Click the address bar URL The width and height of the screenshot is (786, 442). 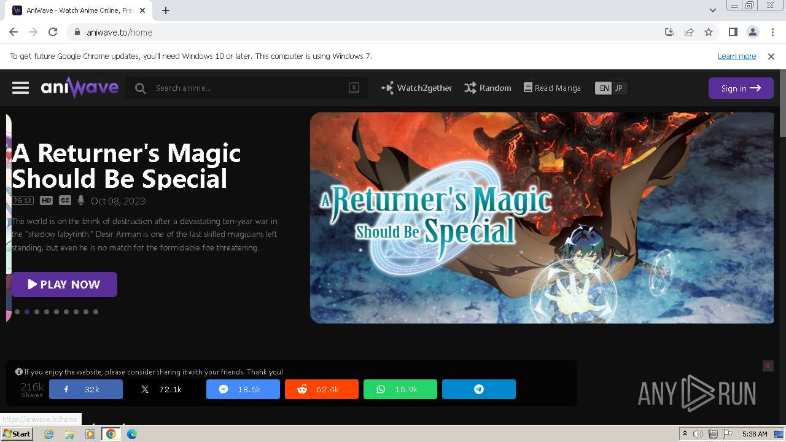(119, 33)
